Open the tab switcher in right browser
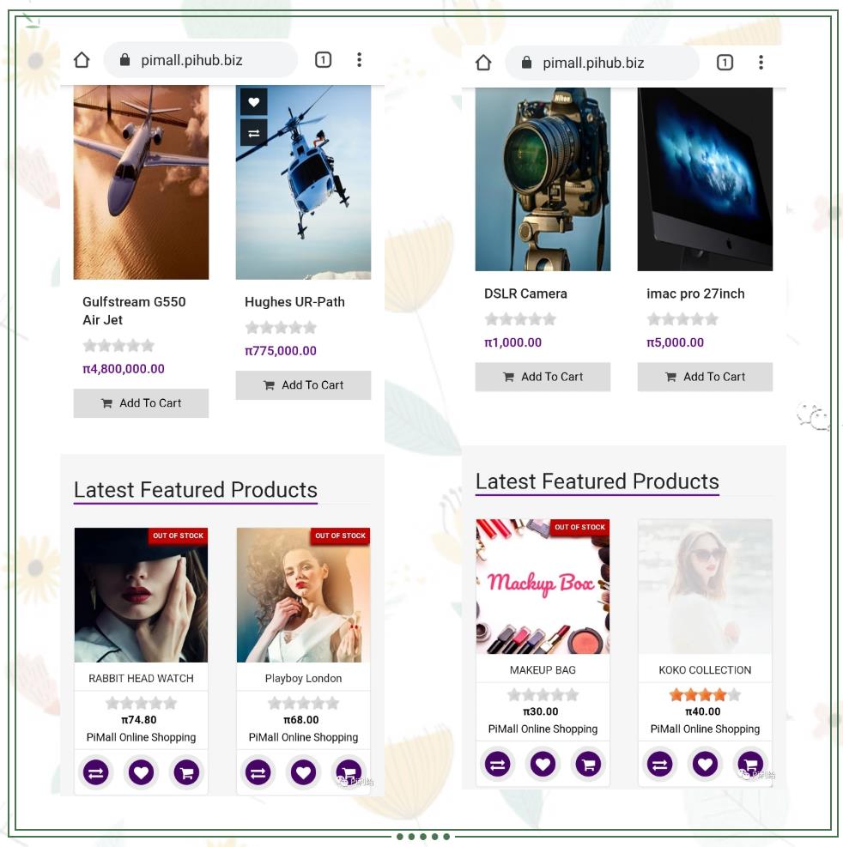The image size is (843, 847). (x=725, y=63)
